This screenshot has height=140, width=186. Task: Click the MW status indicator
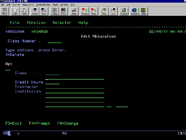pos(64,133)
